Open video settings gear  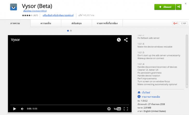[x=109, y=109]
